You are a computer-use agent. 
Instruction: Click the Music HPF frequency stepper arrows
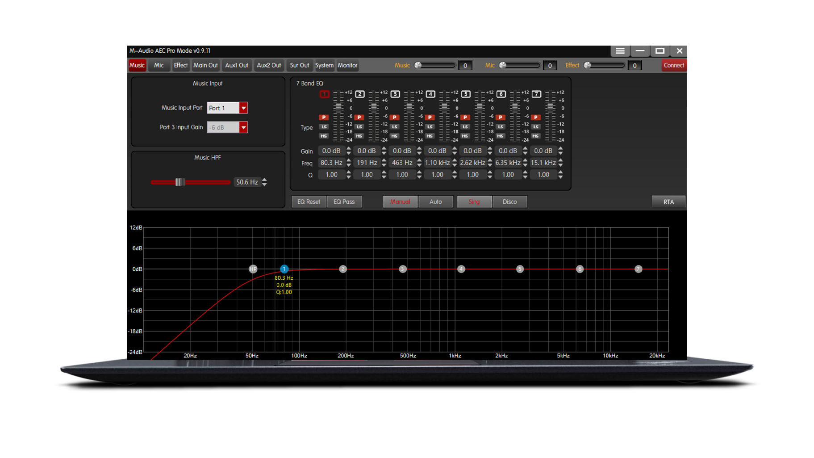(265, 182)
